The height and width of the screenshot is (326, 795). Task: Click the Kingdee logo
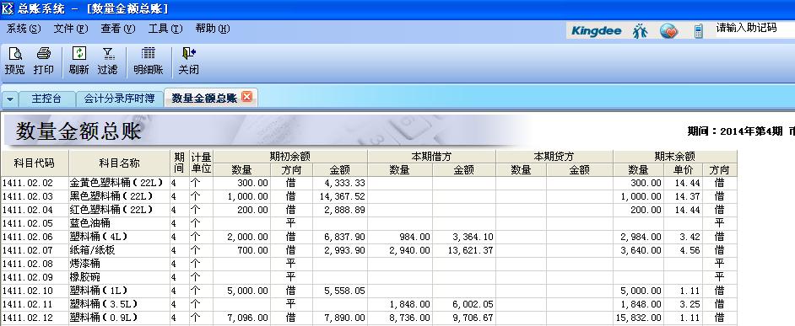596,31
